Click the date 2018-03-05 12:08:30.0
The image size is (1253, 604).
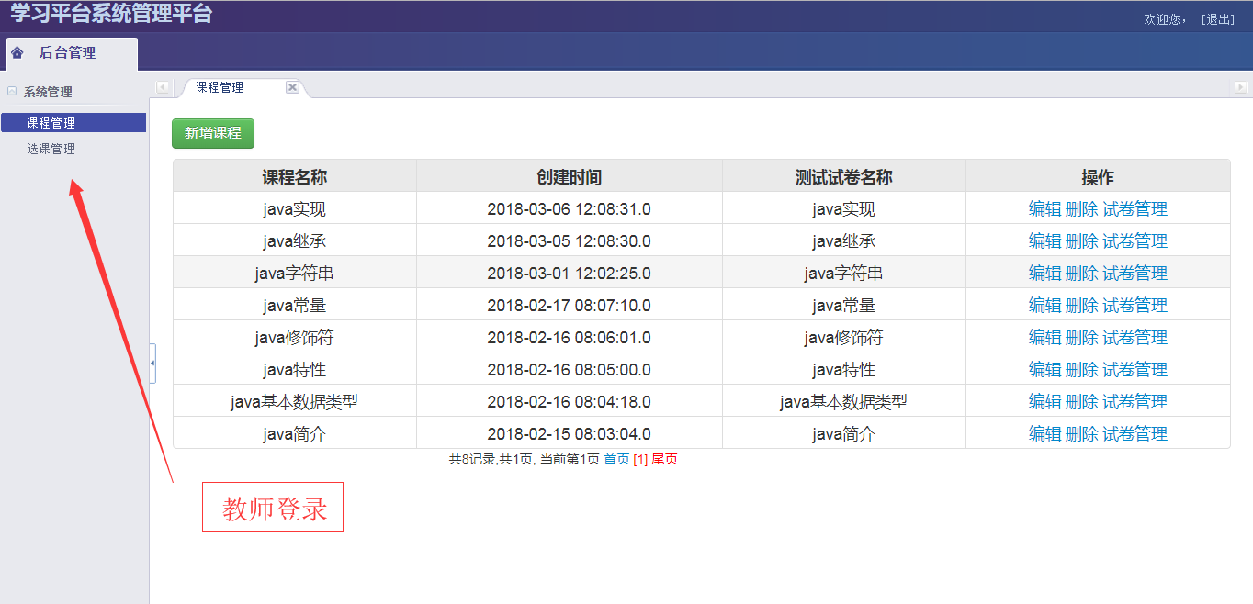click(x=570, y=241)
